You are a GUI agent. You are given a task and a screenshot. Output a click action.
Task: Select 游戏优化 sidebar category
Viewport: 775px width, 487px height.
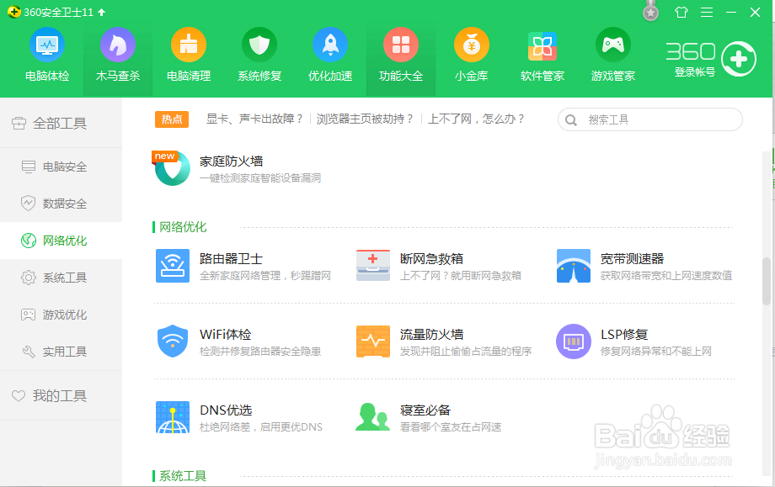pyautogui.click(x=61, y=315)
